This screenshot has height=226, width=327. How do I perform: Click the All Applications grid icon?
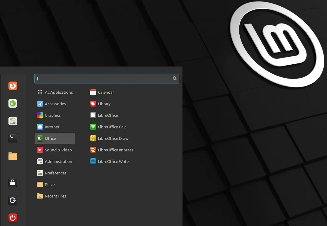point(40,92)
